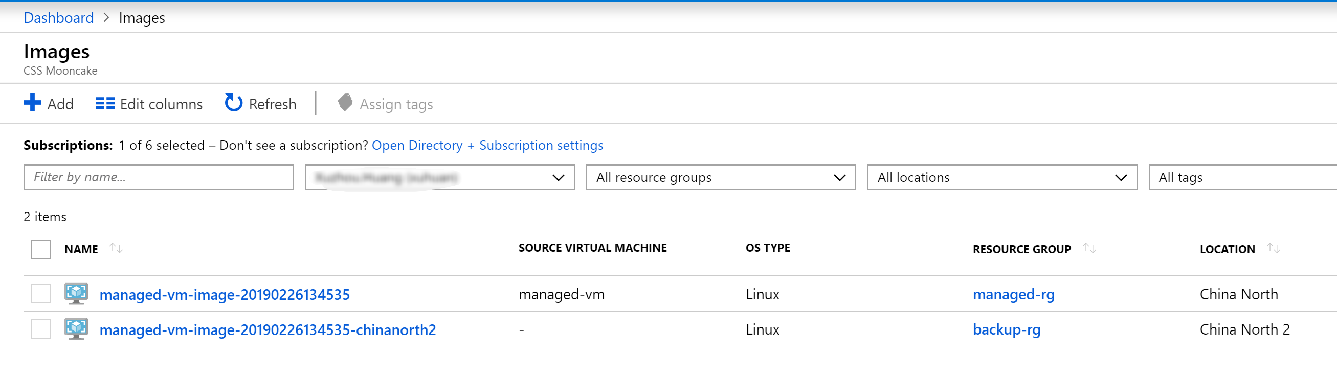
Task: Expand the subscription filter dropdown
Action: [439, 177]
